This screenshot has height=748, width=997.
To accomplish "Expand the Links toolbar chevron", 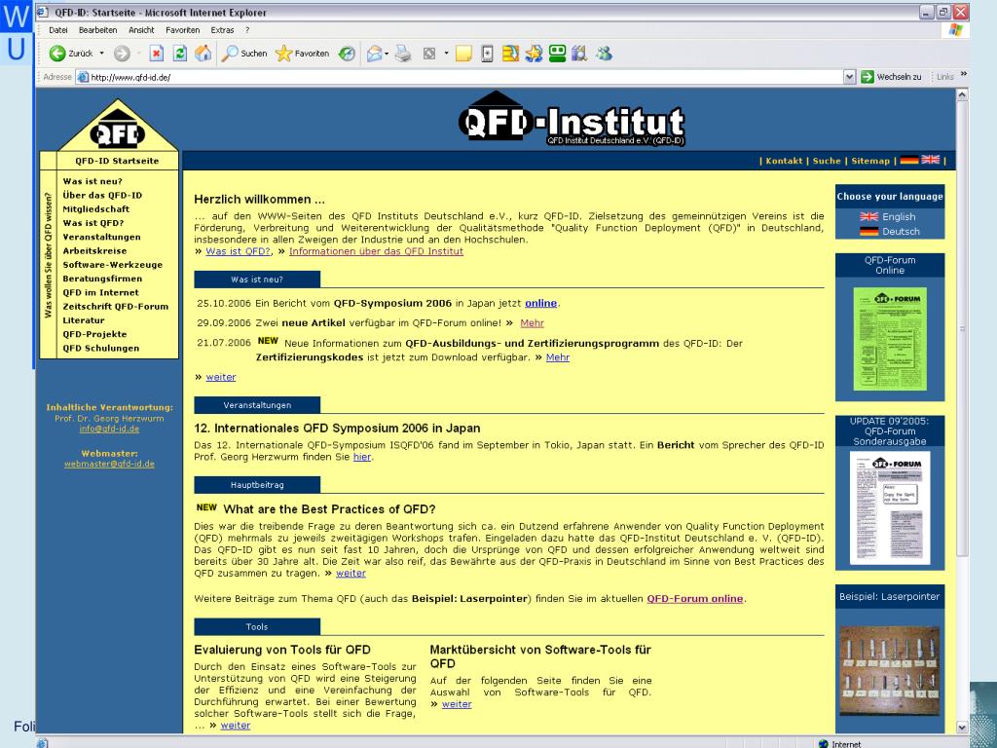I will 964,74.
